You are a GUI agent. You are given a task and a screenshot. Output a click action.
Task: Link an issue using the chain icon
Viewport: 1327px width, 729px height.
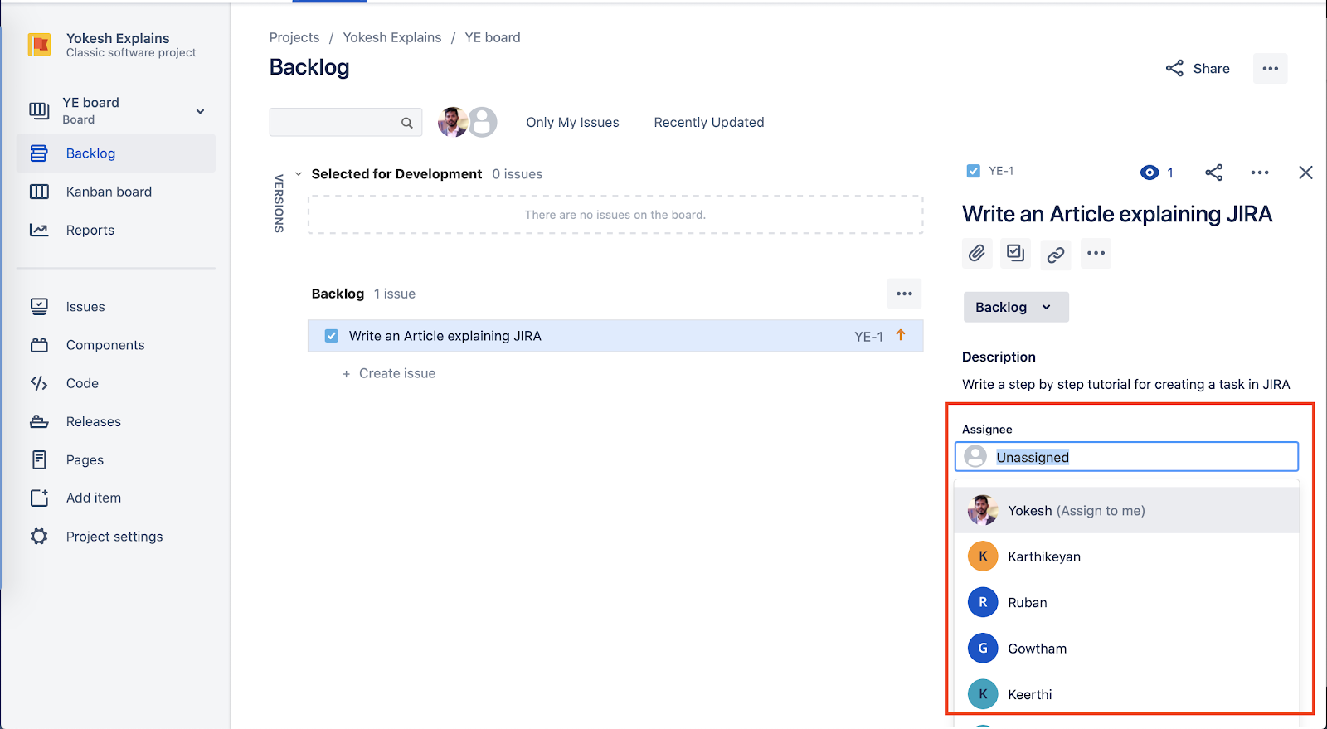tap(1056, 254)
